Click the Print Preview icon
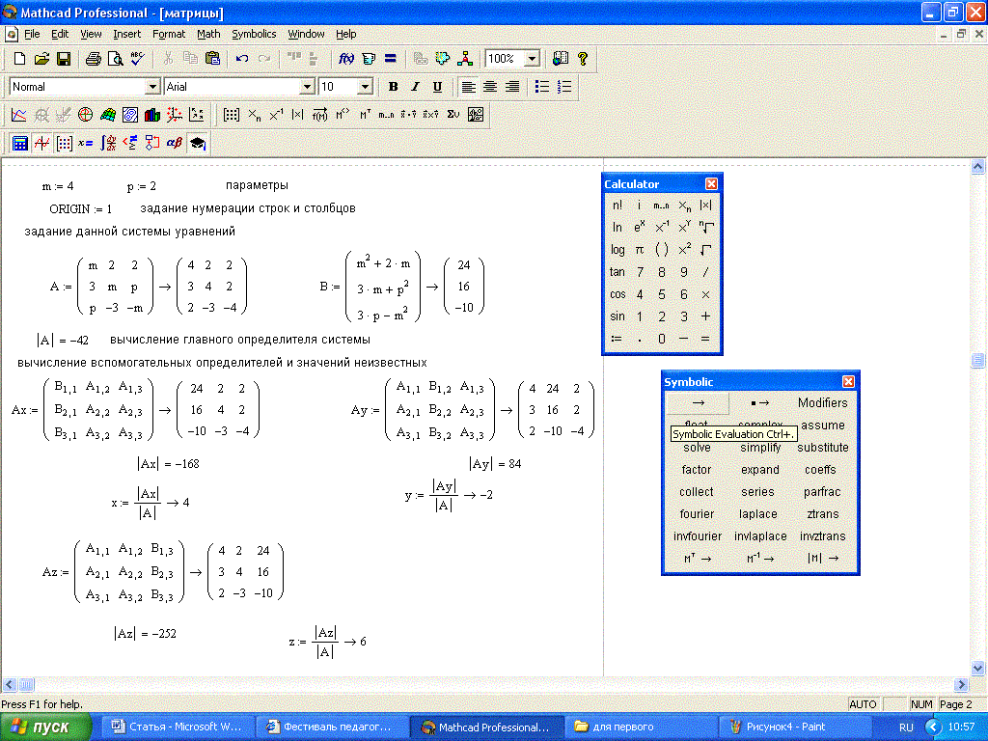This screenshot has width=988, height=741. [115, 59]
